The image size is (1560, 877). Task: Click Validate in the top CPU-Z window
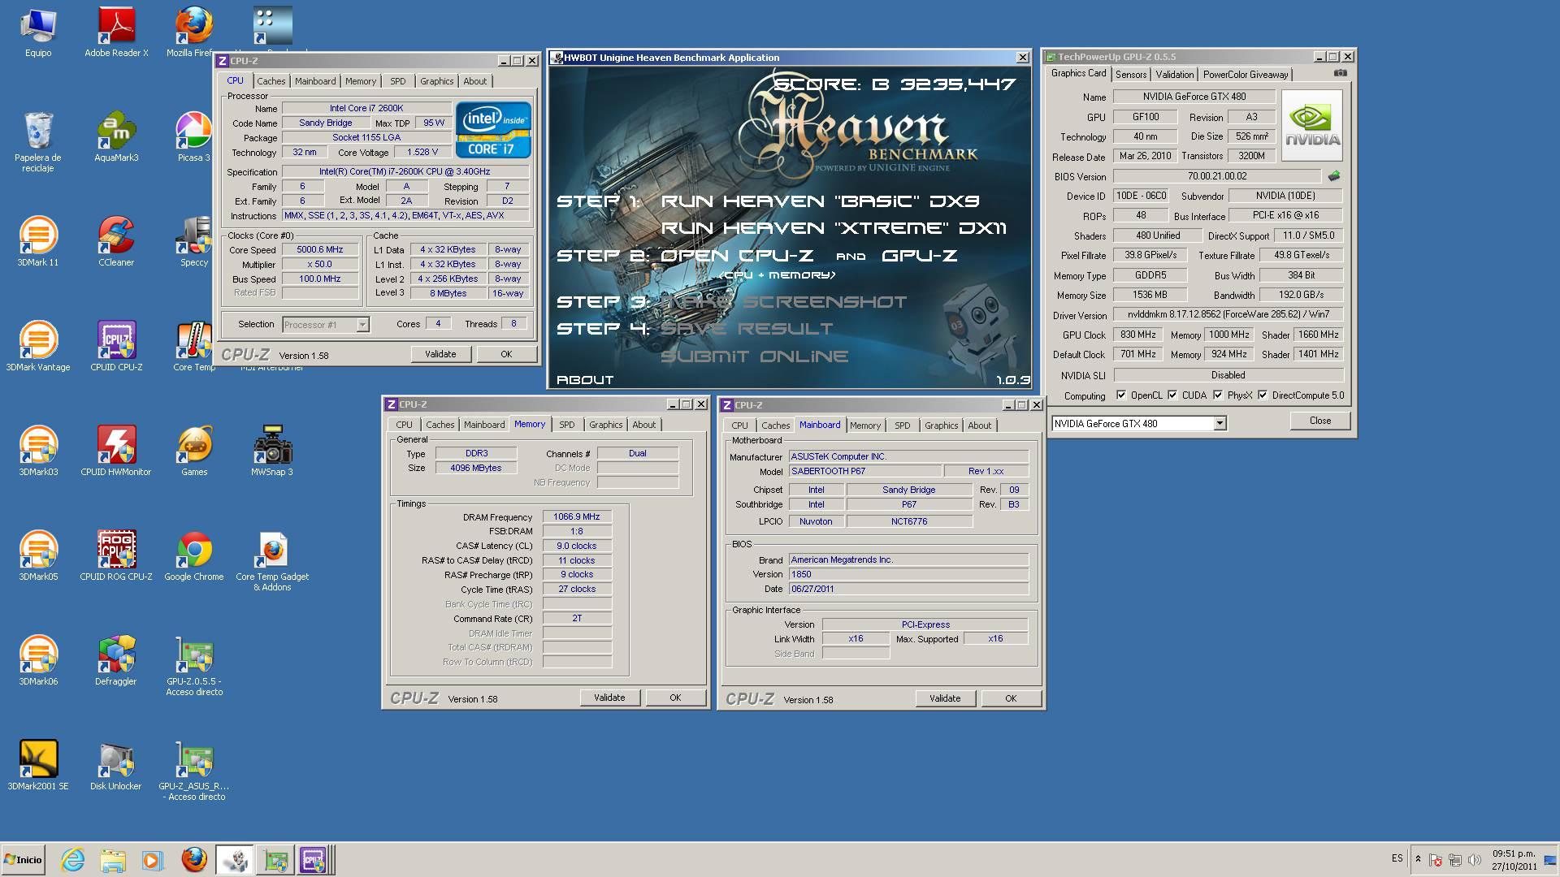(440, 354)
